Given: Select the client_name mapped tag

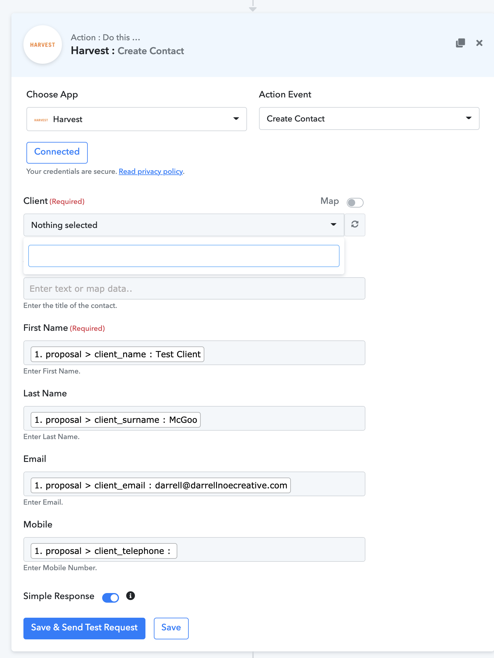Looking at the screenshot, I should (x=117, y=354).
